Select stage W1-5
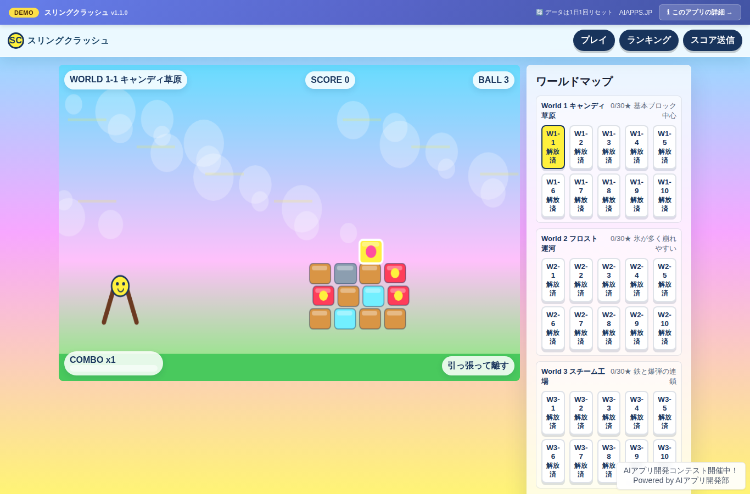 (664, 147)
